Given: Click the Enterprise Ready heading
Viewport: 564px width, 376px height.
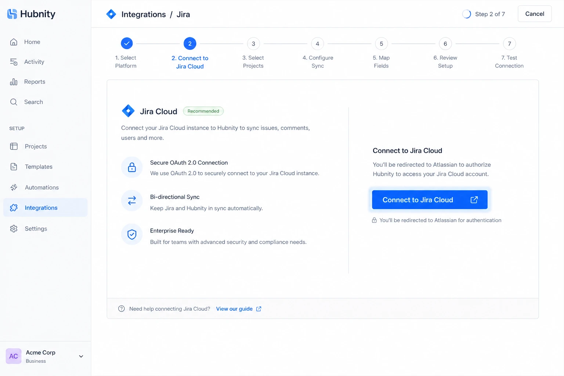Looking at the screenshot, I should coord(172,231).
